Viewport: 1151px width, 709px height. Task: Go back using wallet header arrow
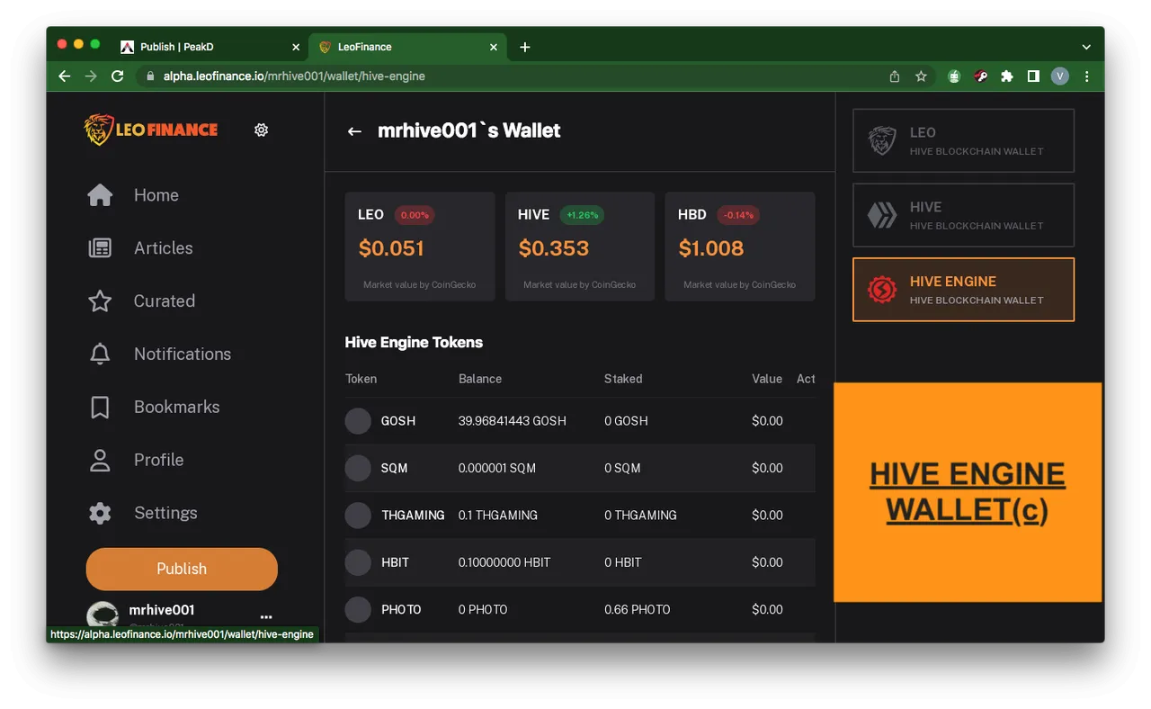tap(354, 131)
